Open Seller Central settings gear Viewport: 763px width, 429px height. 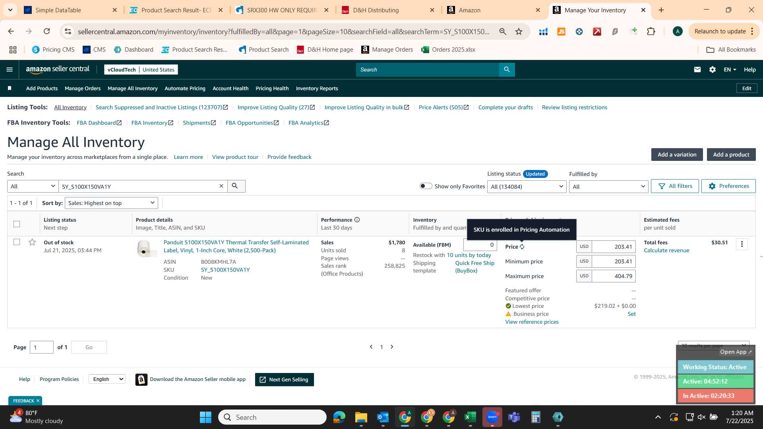click(x=712, y=70)
